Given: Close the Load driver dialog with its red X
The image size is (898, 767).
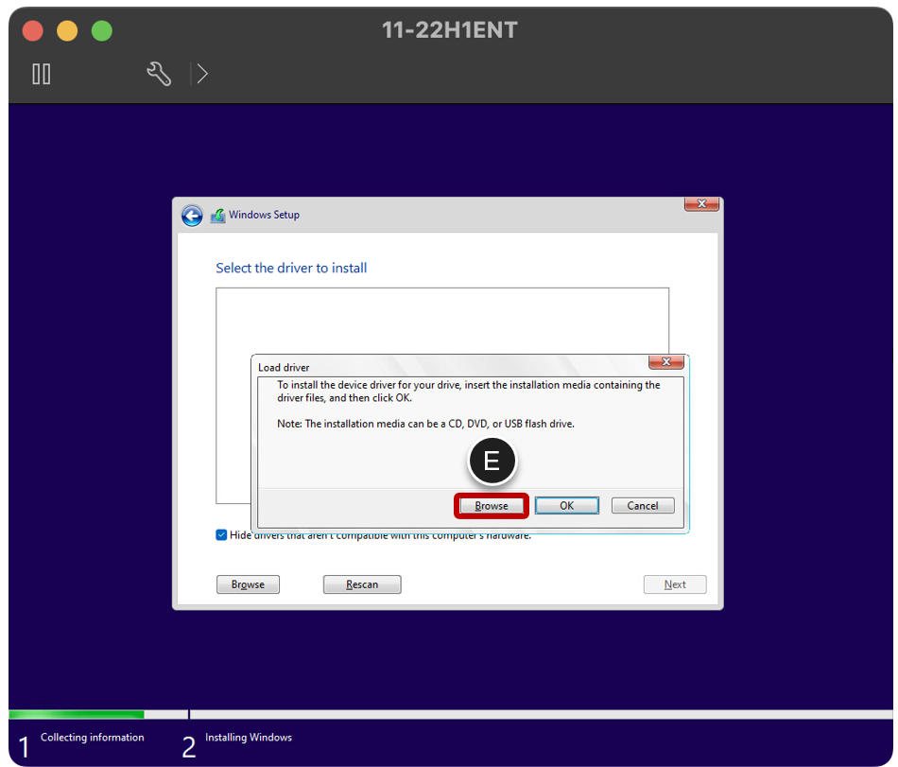Looking at the screenshot, I should 666,361.
